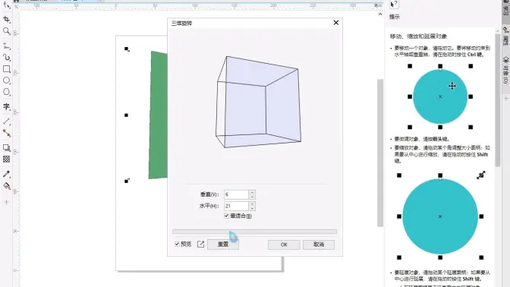Viewport: 510px width, 287px height.
Task: Decrease the 垂直(V) value with down arrow
Action: pyautogui.click(x=252, y=197)
